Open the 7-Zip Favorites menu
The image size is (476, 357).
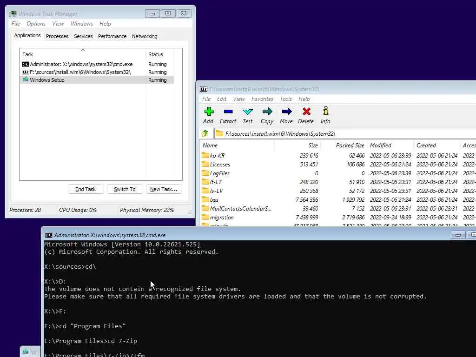point(262,99)
